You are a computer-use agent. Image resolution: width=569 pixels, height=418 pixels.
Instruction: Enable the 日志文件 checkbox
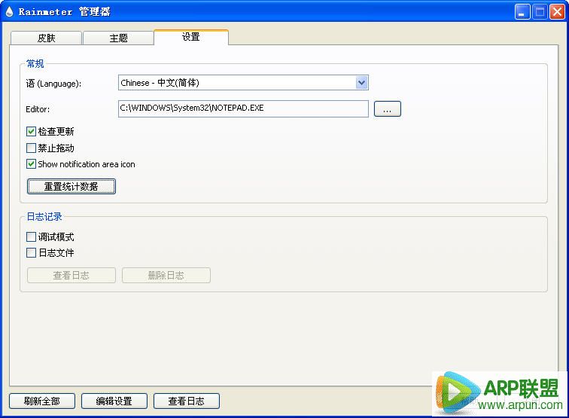coord(31,253)
